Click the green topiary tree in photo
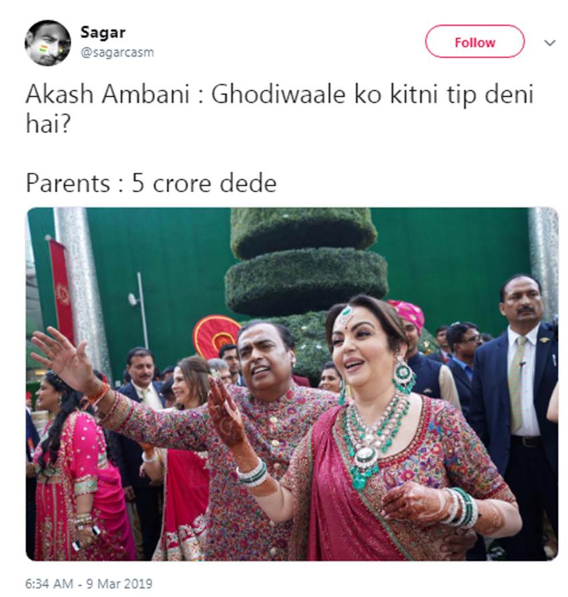This screenshot has width=568, height=597. click(x=304, y=266)
